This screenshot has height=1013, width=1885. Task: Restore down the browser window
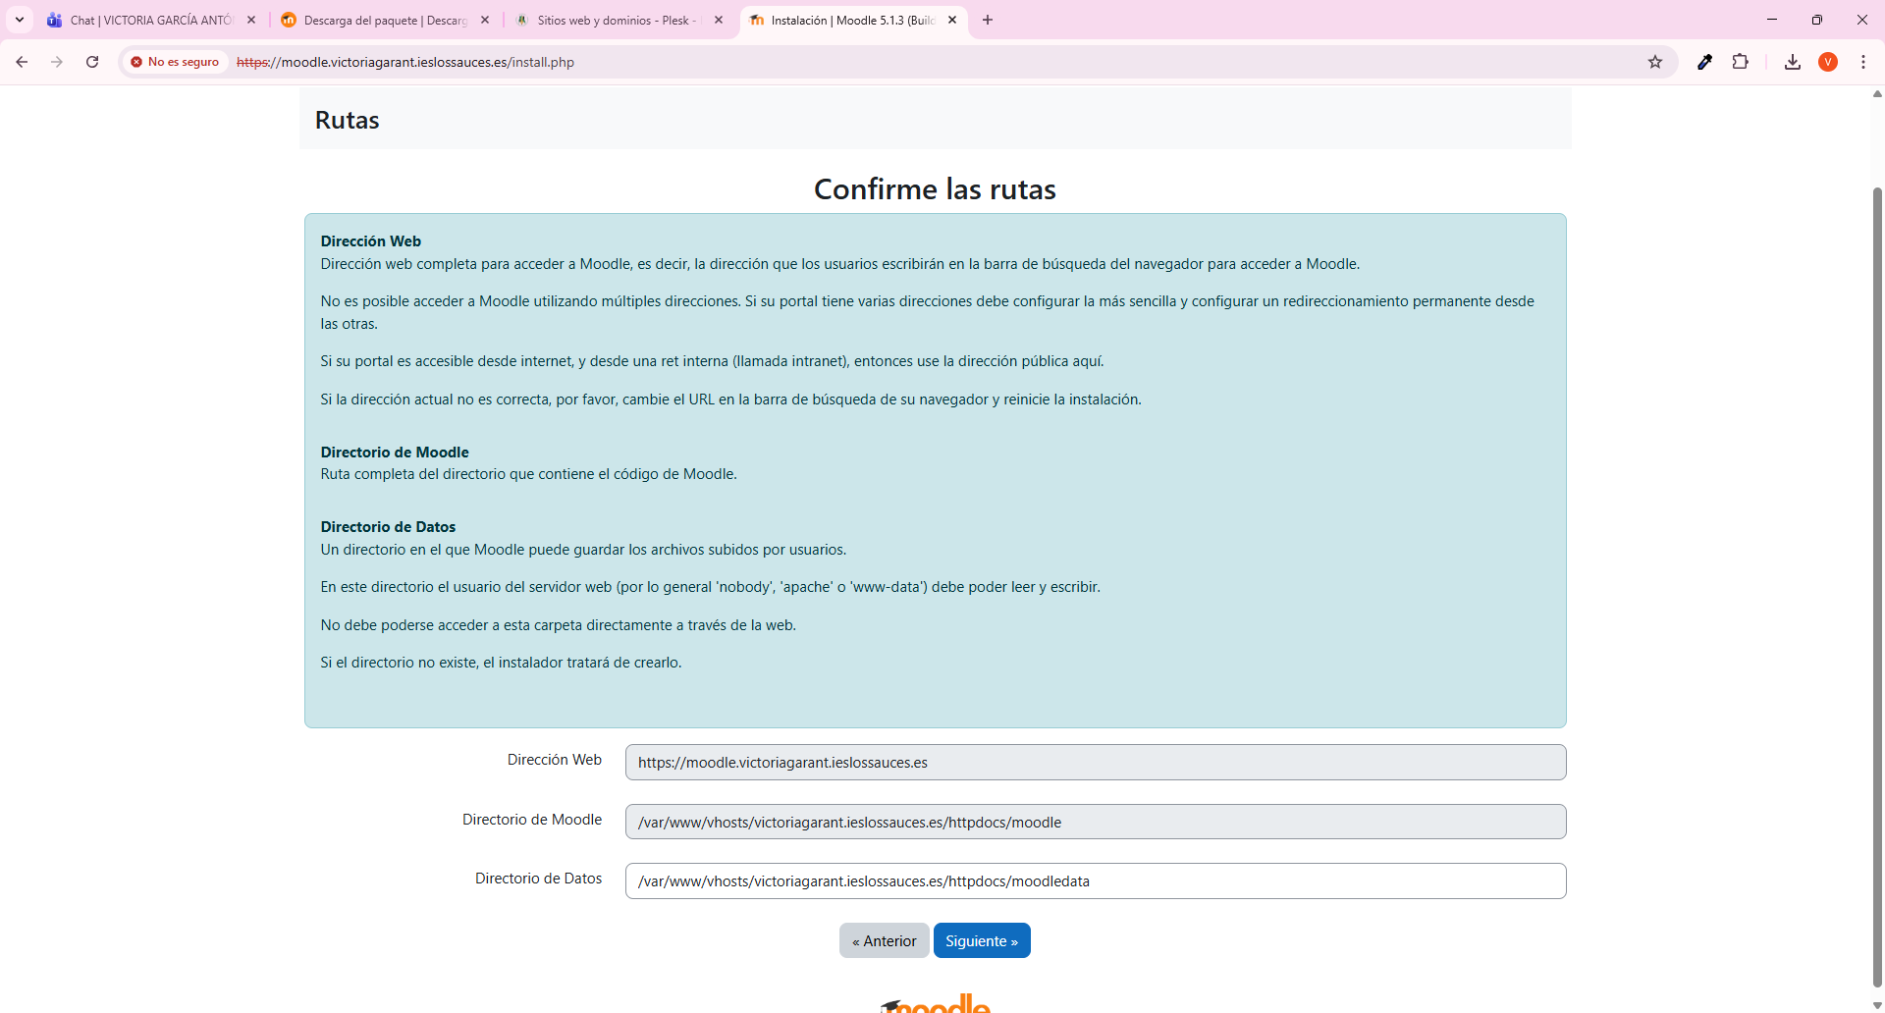click(1817, 20)
